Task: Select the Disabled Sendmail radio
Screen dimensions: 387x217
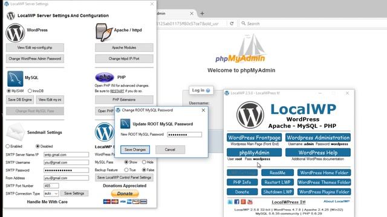Action: pyautogui.click(x=37, y=146)
